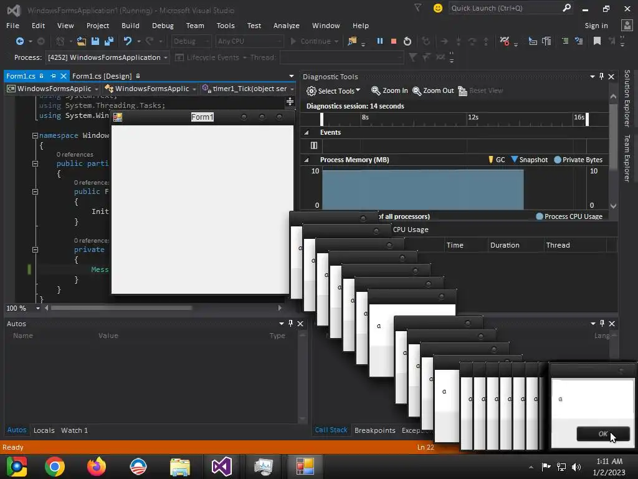Pin the Diagnostic Tools panel
This screenshot has width=638, height=479.
(x=602, y=77)
